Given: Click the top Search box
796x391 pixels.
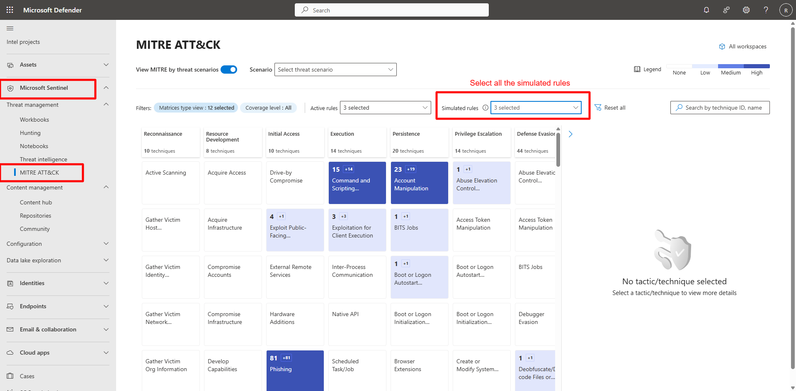Looking at the screenshot, I should click(392, 10).
